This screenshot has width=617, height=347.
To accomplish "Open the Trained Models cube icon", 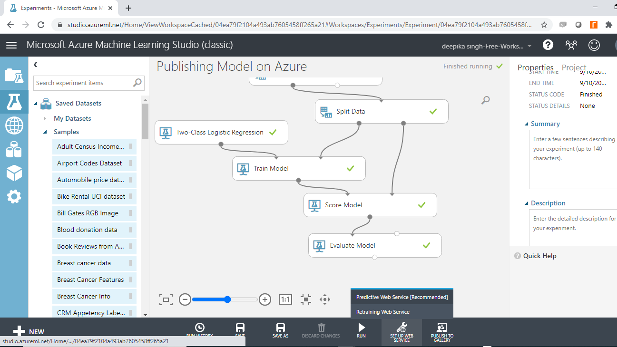I will tap(14, 173).
